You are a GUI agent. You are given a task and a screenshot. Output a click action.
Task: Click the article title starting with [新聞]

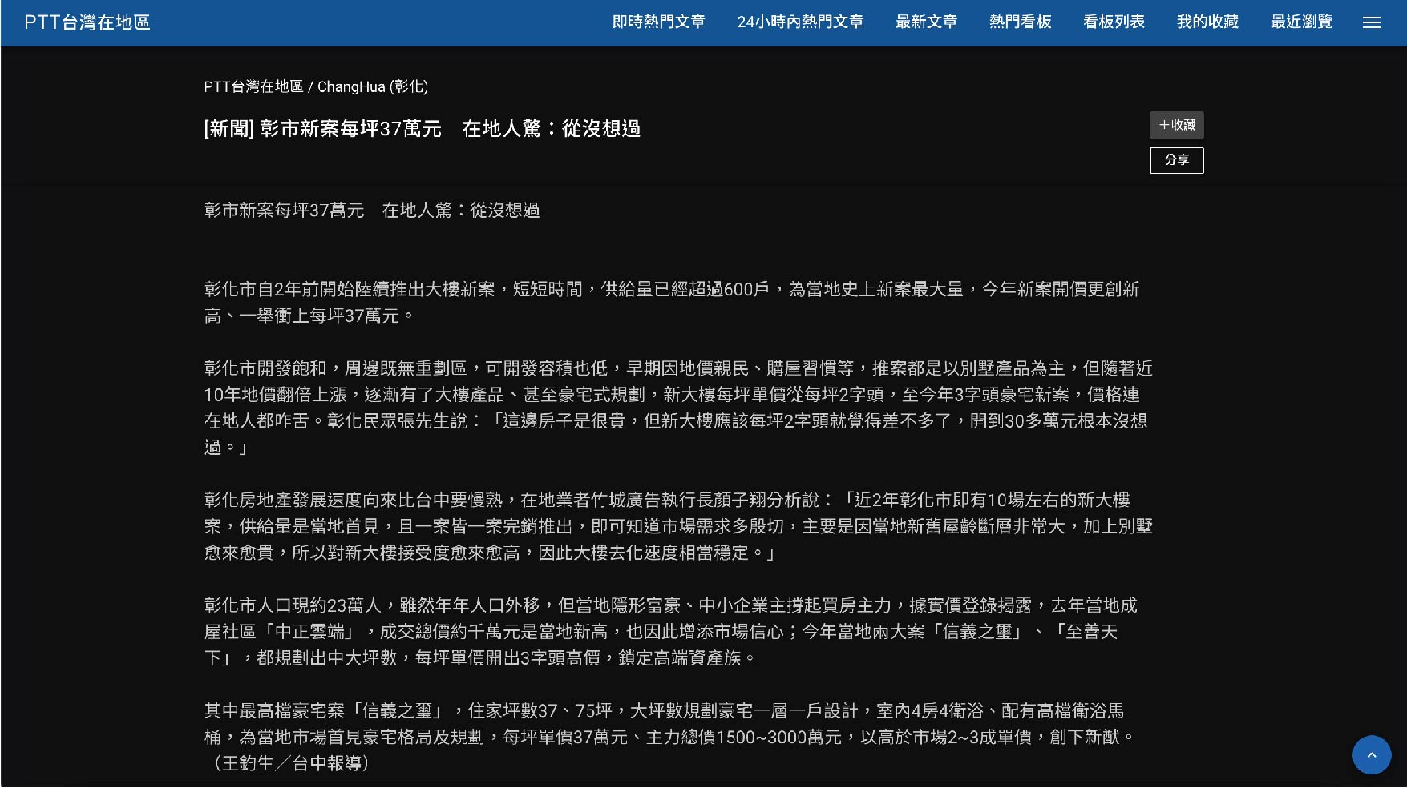pyautogui.click(x=422, y=129)
